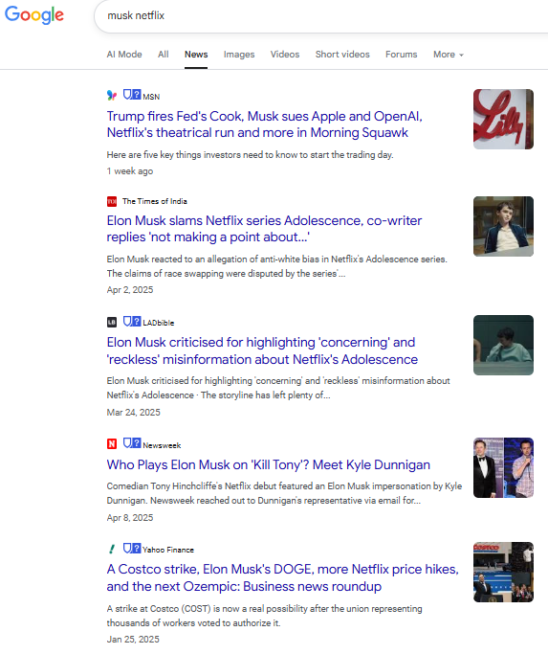This screenshot has width=548, height=654.
Task: Click the 'Mar 24, 2025' date
Action: pos(133,413)
